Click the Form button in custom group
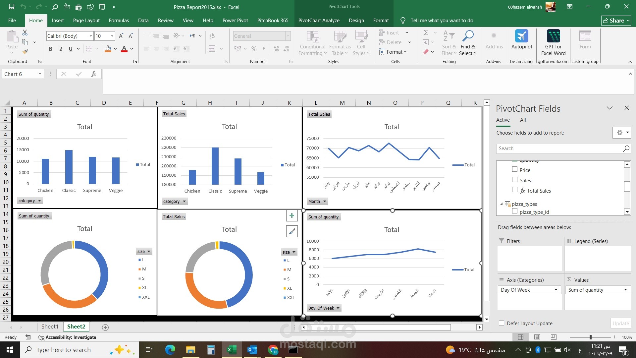The image size is (636, 358). point(585,40)
